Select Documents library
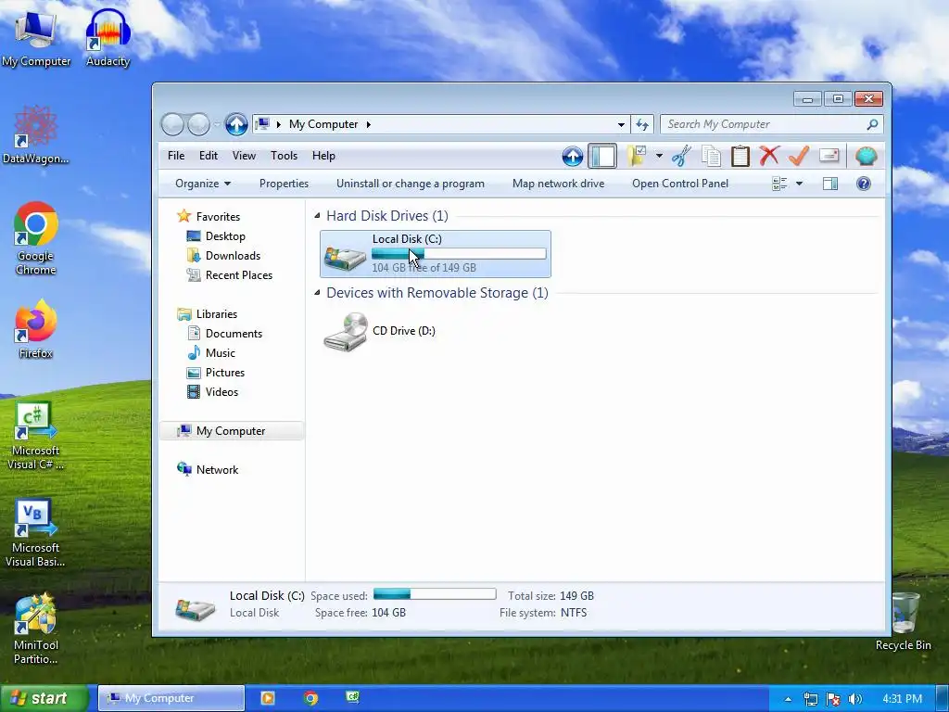The image size is (949, 712). tap(234, 334)
